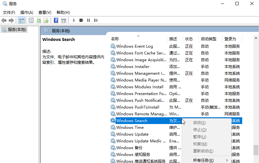Screen dimensions: 259x163
Task: Open the 操作(A) menu
Action: [27, 13]
